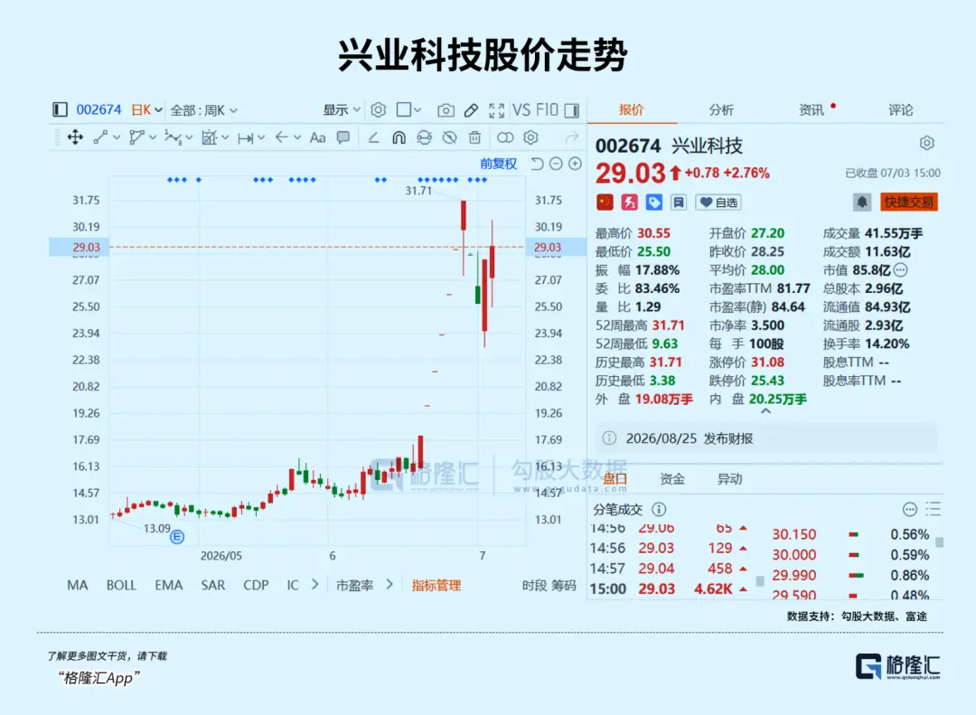
Task: Reset chart with the undo arrow icon
Action: coord(537,164)
